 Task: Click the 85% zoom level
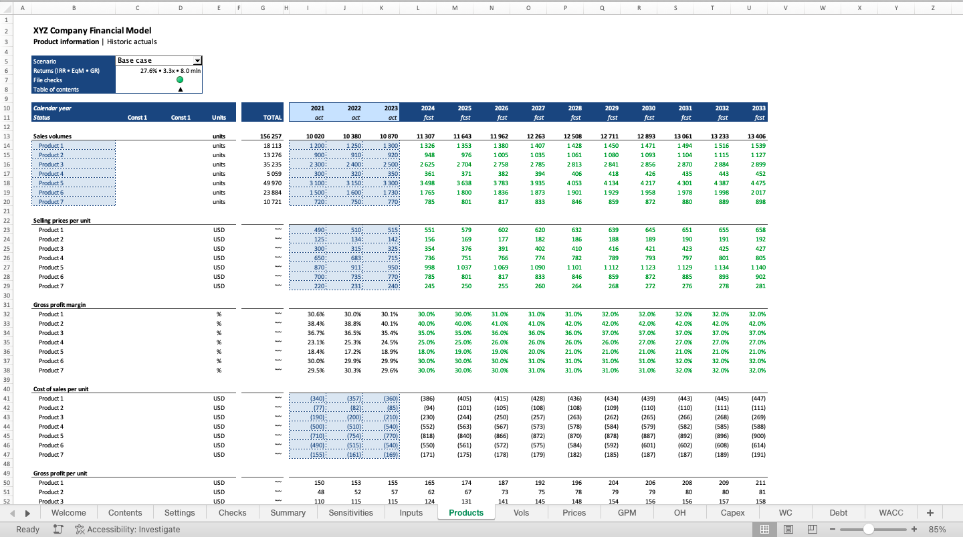pyautogui.click(x=938, y=529)
